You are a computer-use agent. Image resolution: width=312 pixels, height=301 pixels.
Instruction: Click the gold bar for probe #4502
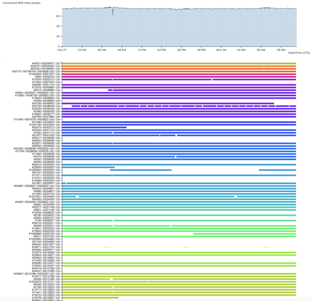[x=179, y=64]
